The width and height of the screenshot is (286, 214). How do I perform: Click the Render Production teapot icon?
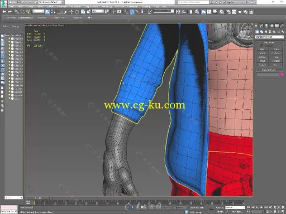point(240,12)
